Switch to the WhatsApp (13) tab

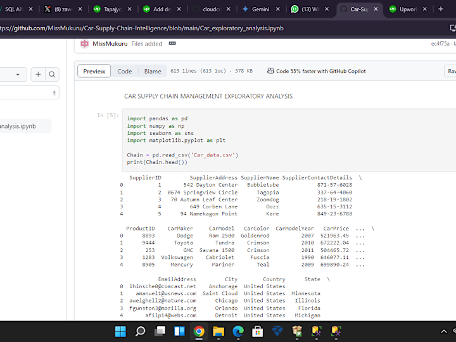pyautogui.click(x=309, y=9)
